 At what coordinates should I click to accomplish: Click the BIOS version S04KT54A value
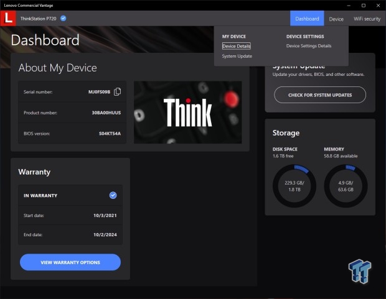[x=110, y=134]
